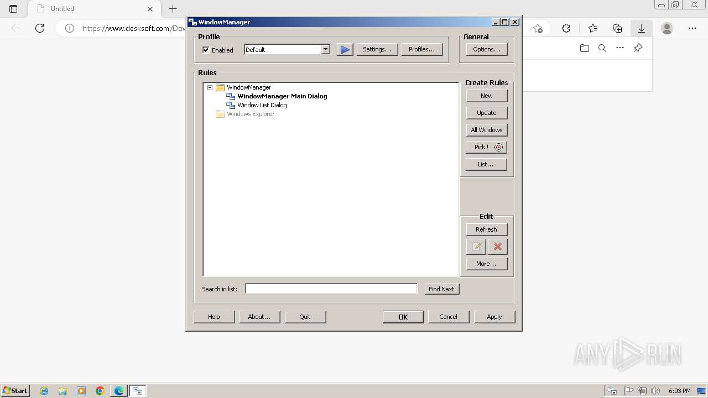Click the edit rule pencil icon
708x398 pixels.
point(476,247)
